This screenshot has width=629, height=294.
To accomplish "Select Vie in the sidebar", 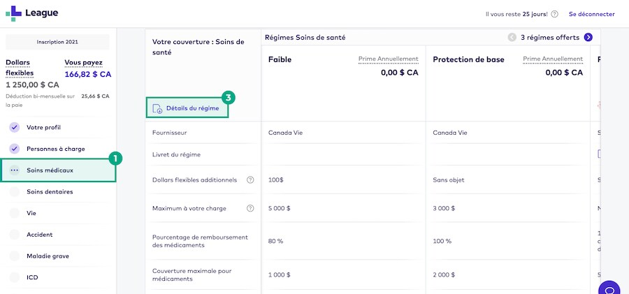I will (x=31, y=213).
